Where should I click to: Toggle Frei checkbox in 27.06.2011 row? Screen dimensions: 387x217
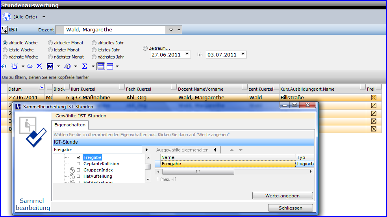[374, 98]
